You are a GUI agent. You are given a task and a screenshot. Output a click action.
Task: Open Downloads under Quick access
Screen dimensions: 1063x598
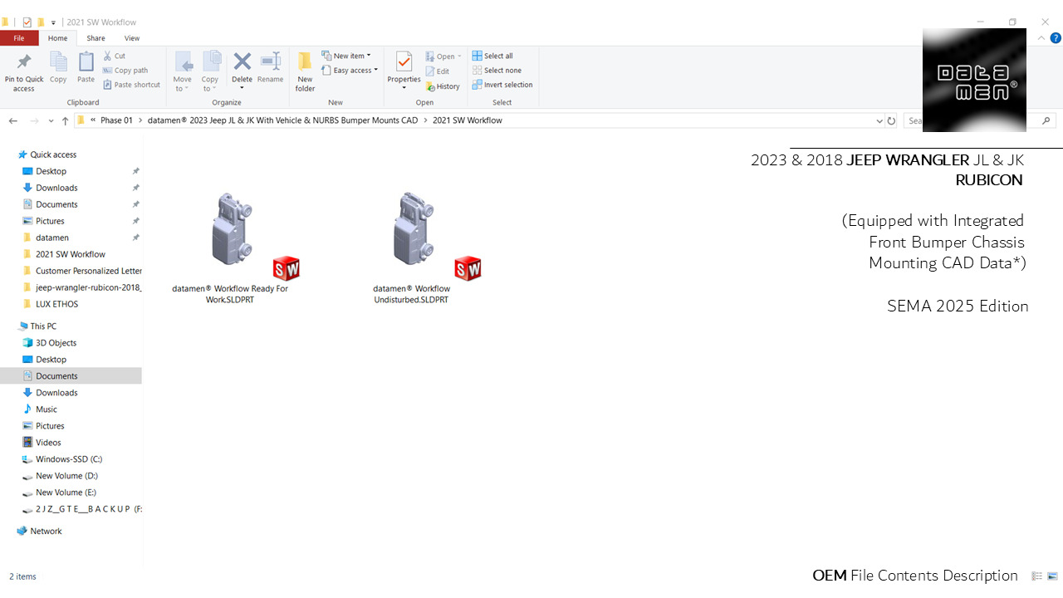tap(56, 188)
